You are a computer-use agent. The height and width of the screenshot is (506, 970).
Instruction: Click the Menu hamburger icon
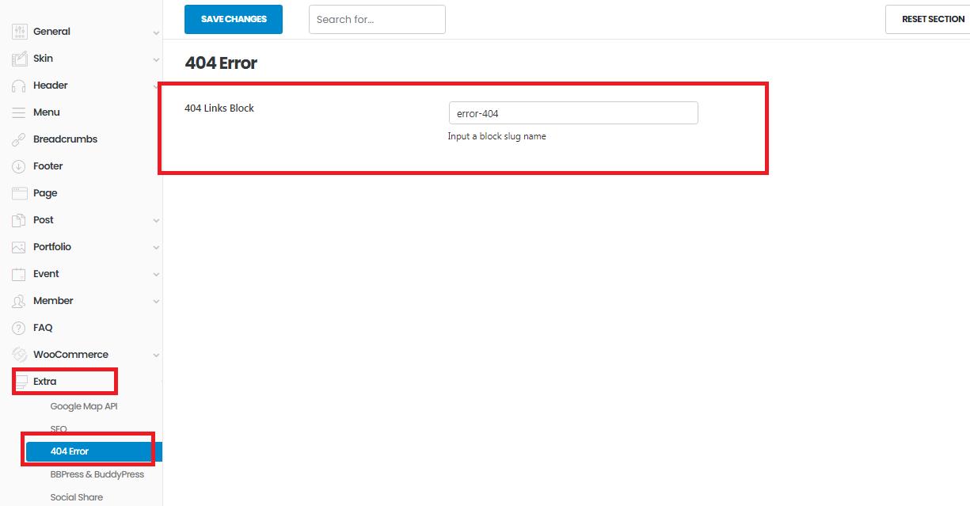tap(19, 112)
